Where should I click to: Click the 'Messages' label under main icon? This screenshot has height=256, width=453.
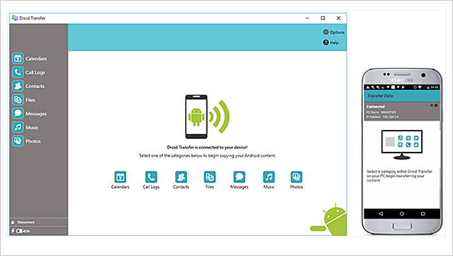(x=239, y=187)
